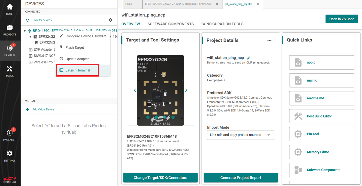362x186 pixels.
Task: Switch to Software Components tab
Action: pyautogui.click(x=170, y=24)
